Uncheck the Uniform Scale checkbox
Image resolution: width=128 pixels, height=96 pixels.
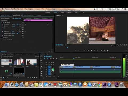(13, 30)
